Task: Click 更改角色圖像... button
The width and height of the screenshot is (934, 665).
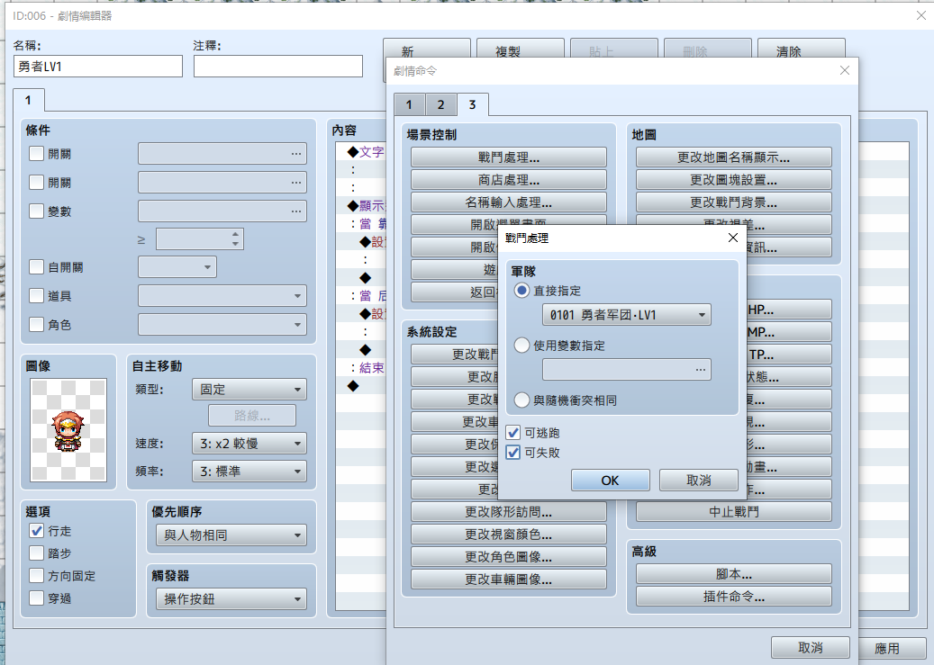Action: (509, 557)
